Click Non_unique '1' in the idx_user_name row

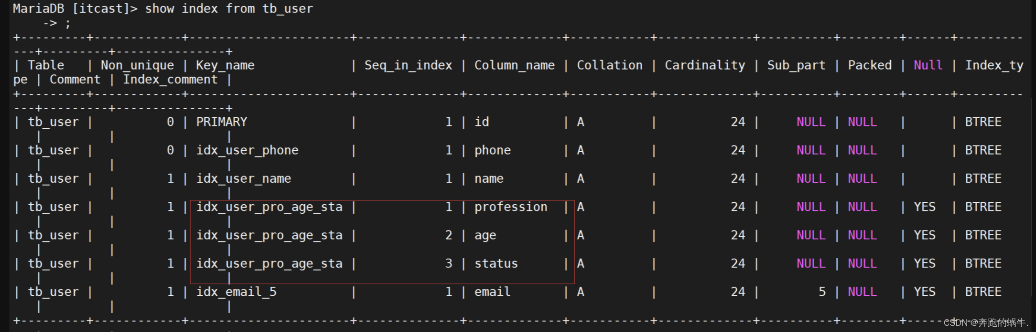pos(170,179)
